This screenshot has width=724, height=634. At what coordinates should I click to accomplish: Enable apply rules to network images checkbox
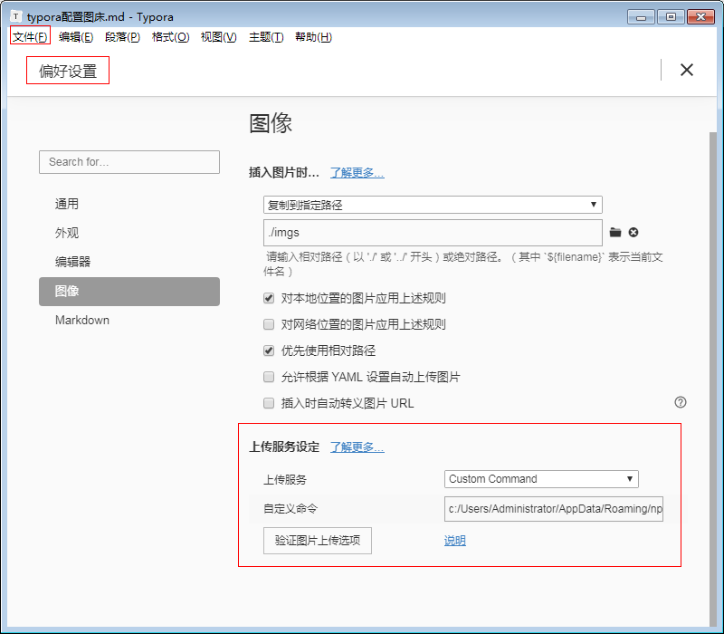pos(269,324)
